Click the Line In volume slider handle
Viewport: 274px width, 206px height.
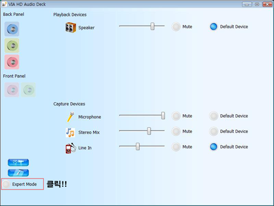coord(138,147)
